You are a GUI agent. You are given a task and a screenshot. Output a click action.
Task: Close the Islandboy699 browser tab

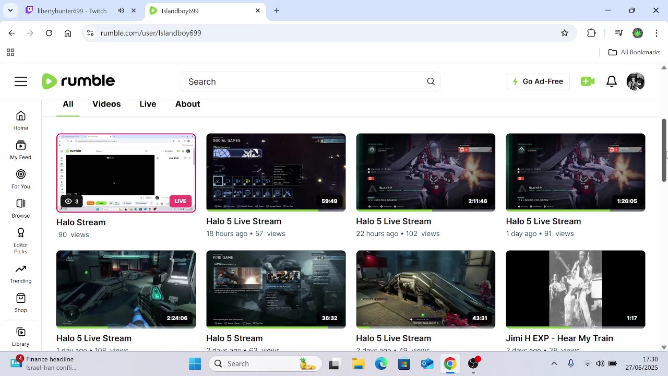click(x=258, y=10)
